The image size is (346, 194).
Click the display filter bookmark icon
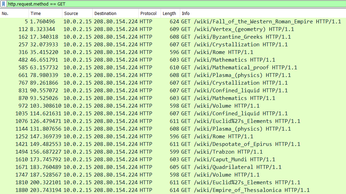click(3, 4)
